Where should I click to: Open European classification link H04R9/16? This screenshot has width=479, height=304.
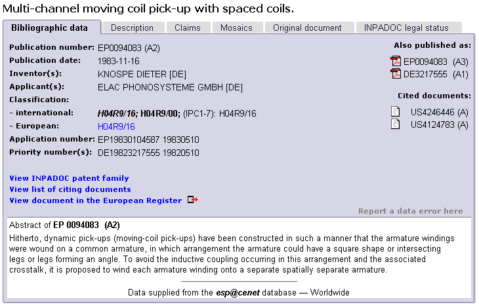pos(116,126)
